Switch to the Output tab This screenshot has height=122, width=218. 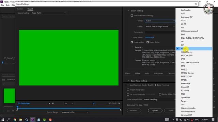(x=30, y=9)
